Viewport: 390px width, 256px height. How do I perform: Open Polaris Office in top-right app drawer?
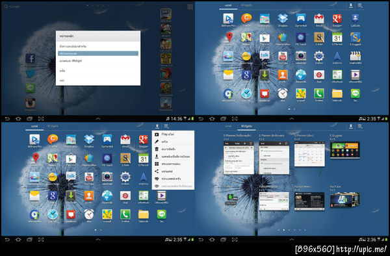click(283, 38)
